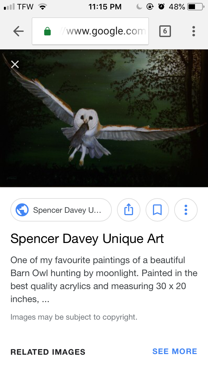208x369 pixels.
Task: Open Chrome's three-dot overflow menu
Action: (x=194, y=31)
